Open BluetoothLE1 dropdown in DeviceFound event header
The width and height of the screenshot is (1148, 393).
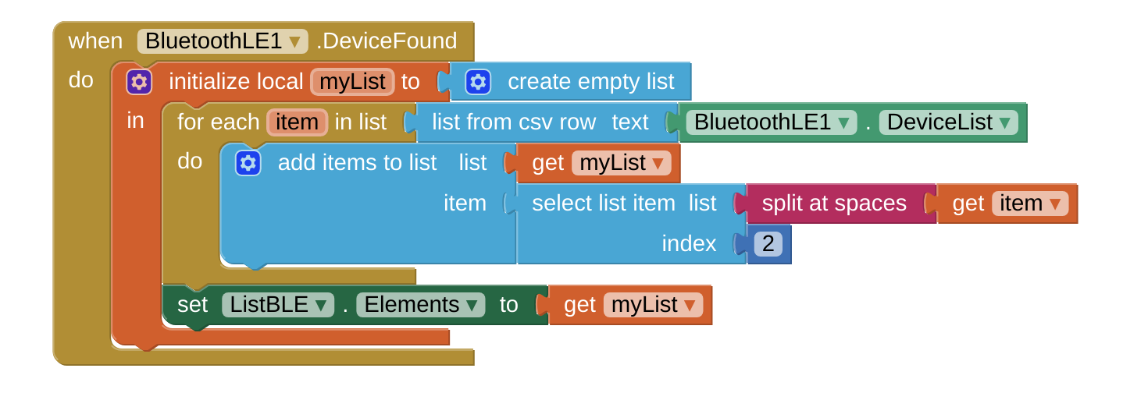(x=294, y=41)
